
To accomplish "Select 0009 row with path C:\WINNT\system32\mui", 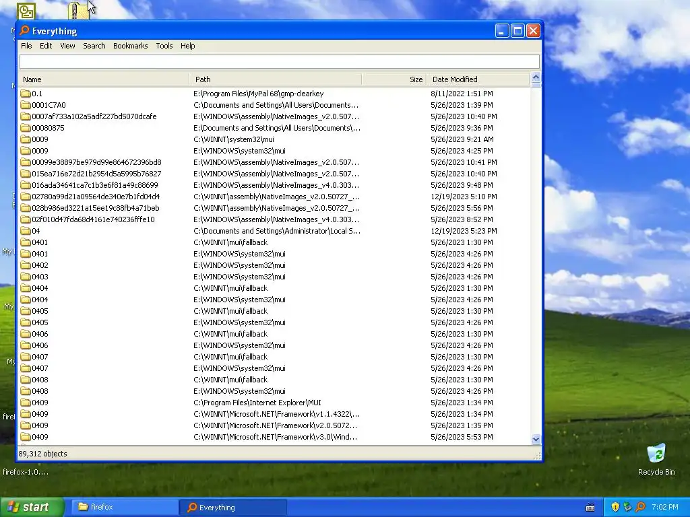I will pos(275,139).
